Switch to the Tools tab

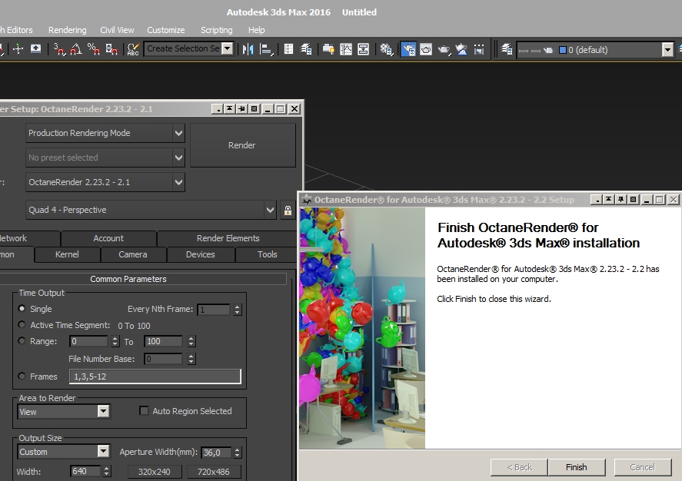click(x=267, y=254)
